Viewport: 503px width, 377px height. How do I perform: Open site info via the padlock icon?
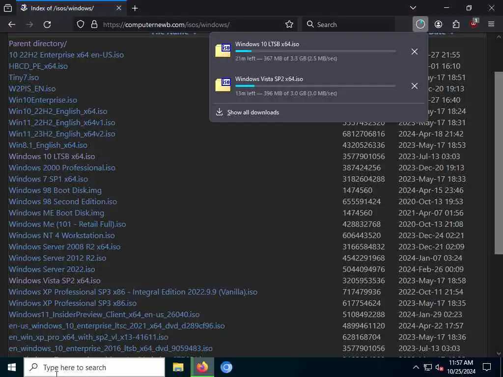click(x=94, y=25)
